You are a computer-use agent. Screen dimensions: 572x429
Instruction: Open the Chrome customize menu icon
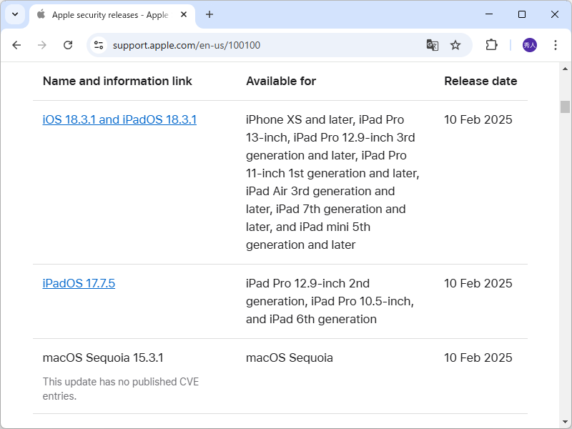click(556, 44)
